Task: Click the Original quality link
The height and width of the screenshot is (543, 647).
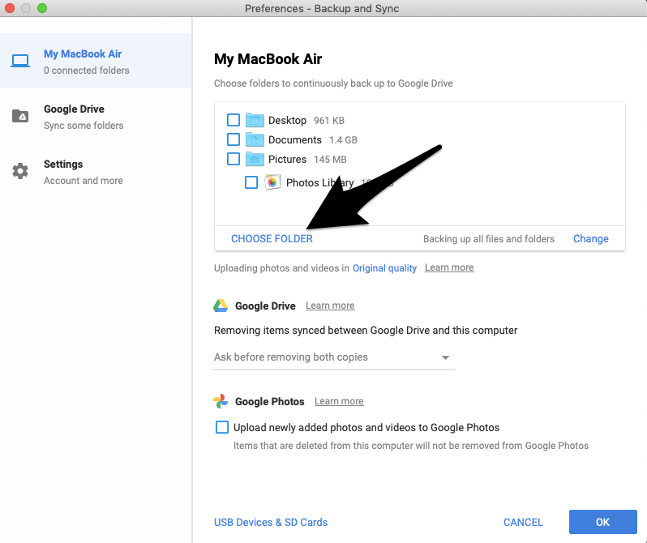Action: tap(384, 268)
